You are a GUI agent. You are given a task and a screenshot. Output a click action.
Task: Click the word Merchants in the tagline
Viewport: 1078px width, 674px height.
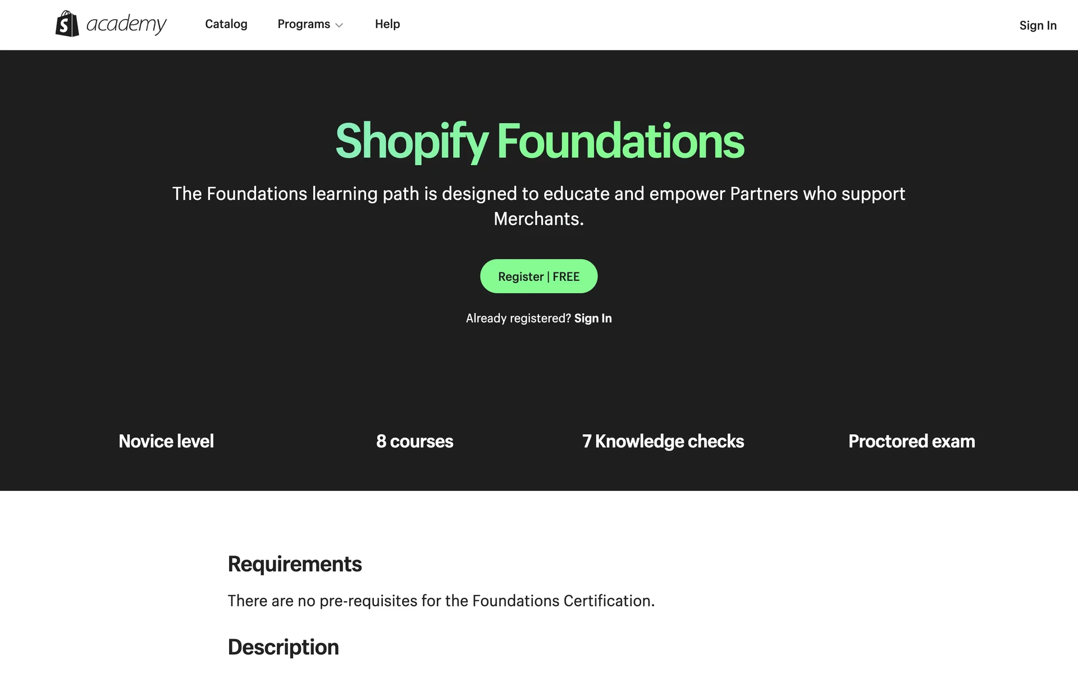[x=538, y=219]
